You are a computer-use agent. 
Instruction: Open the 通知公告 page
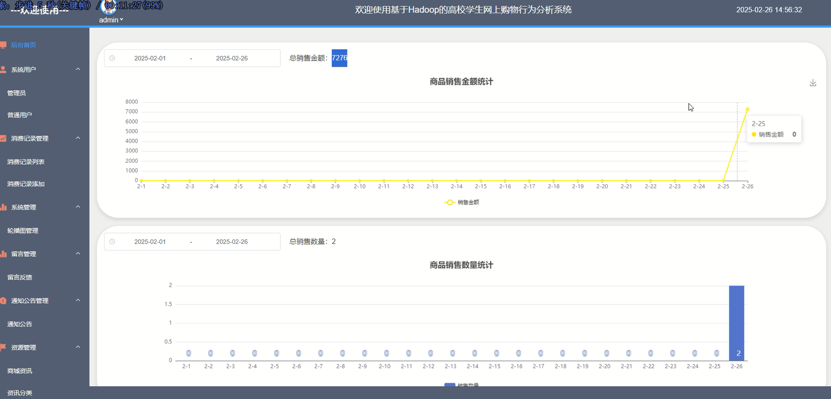(20, 324)
